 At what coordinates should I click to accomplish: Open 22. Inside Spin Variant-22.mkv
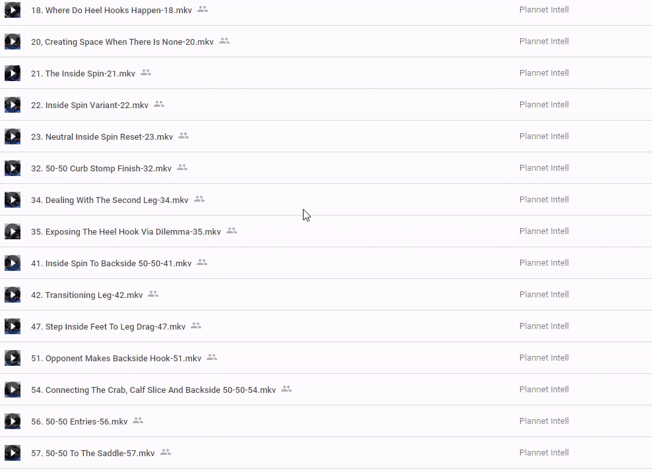pos(90,105)
